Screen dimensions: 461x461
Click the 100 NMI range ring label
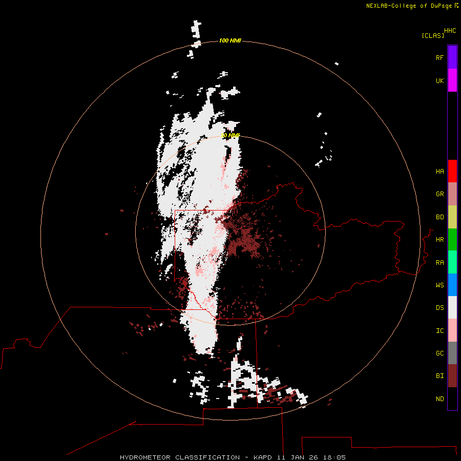pyautogui.click(x=230, y=40)
